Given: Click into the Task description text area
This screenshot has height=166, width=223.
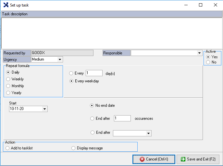Looking at the screenshot, I should [111, 33].
